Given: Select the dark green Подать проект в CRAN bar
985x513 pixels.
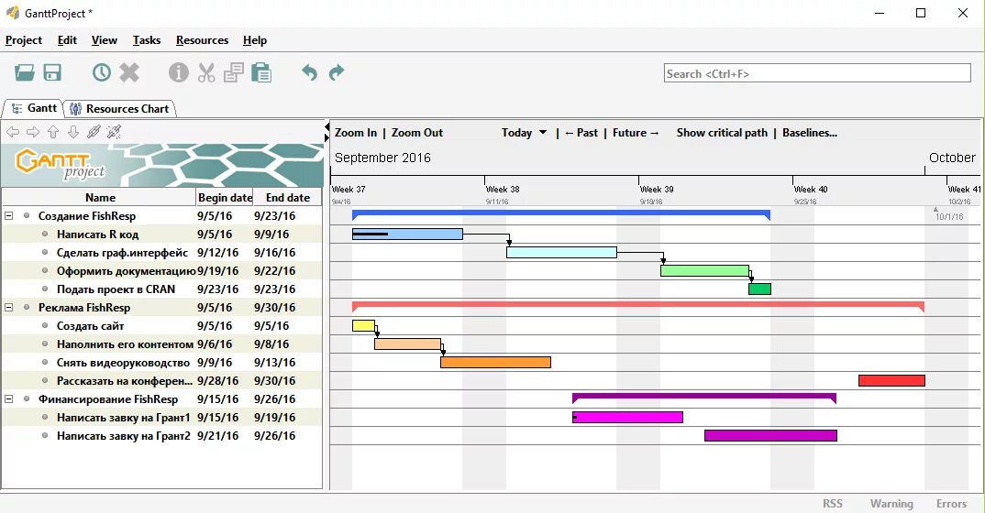Looking at the screenshot, I should click(759, 289).
